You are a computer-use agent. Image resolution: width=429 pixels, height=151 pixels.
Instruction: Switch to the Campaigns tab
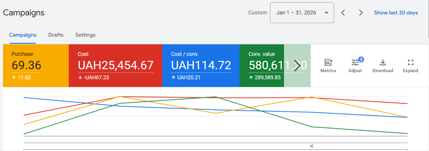[x=23, y=35]
